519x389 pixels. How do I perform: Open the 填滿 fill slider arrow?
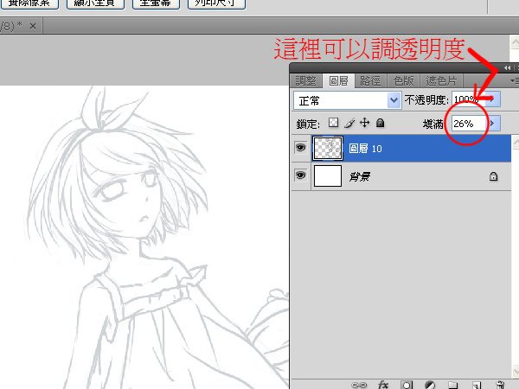pos(493,124)
